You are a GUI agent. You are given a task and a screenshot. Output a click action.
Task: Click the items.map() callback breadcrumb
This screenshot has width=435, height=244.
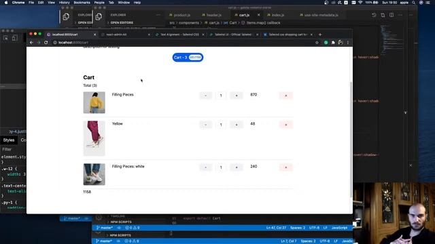click(x=263, y=22)
